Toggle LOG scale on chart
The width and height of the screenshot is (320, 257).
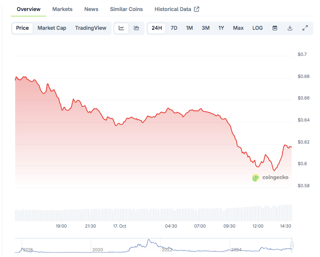(257, 28)
